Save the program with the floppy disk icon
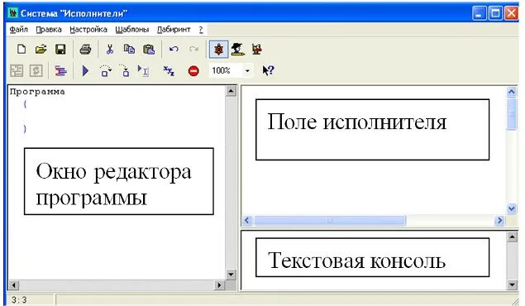 [60, 50]
